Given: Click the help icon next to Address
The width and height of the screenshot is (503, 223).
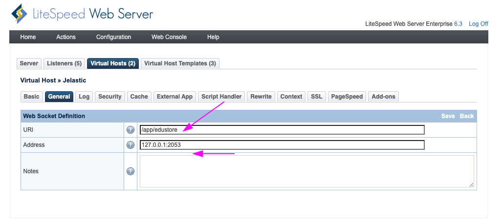Looking at the screenshot, I should coord(131,145).
